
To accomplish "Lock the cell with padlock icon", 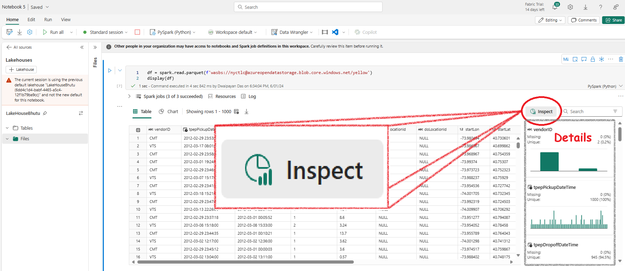I will click(593, 59).
